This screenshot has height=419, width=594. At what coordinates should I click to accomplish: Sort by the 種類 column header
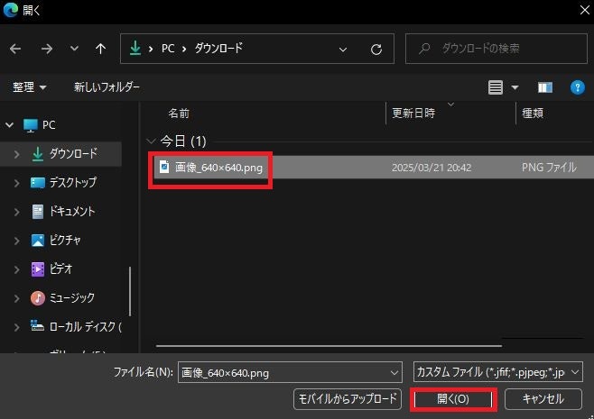point(533,113)
